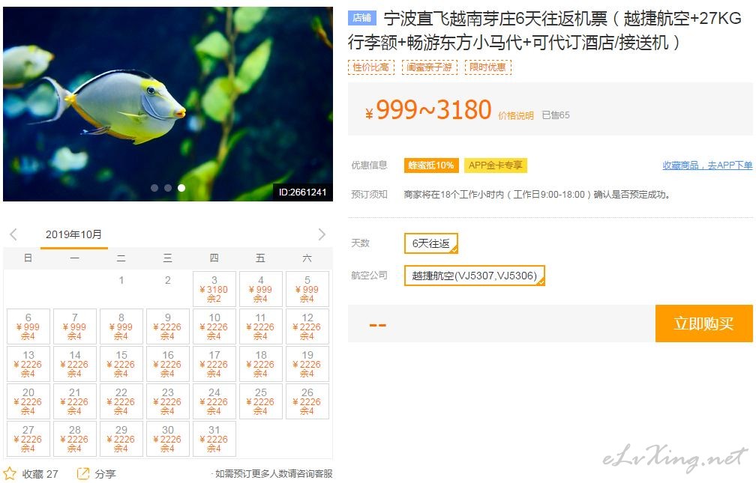Go to next calendar month arrow
The image size is (756, 483).
322,234
